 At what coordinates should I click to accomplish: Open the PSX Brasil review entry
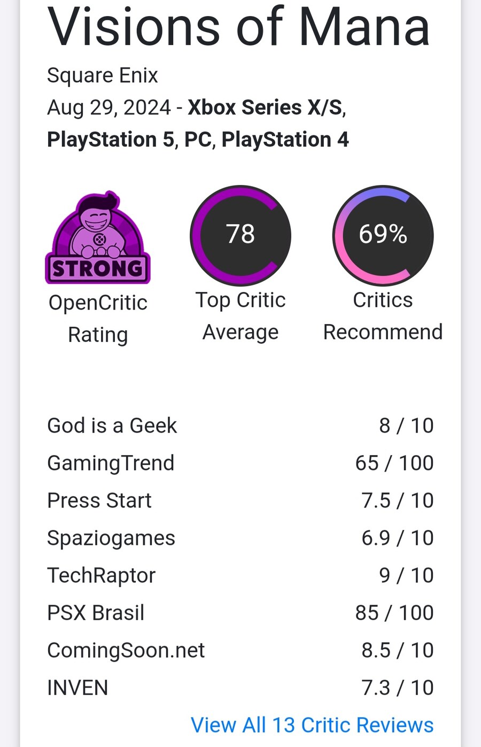(x=96, y=613)
